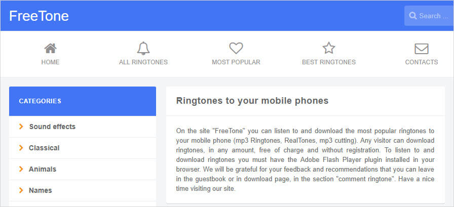Expand the Sound effects category arrow
Viewport: 454px width, 207px height.
[x=21, y=127]
